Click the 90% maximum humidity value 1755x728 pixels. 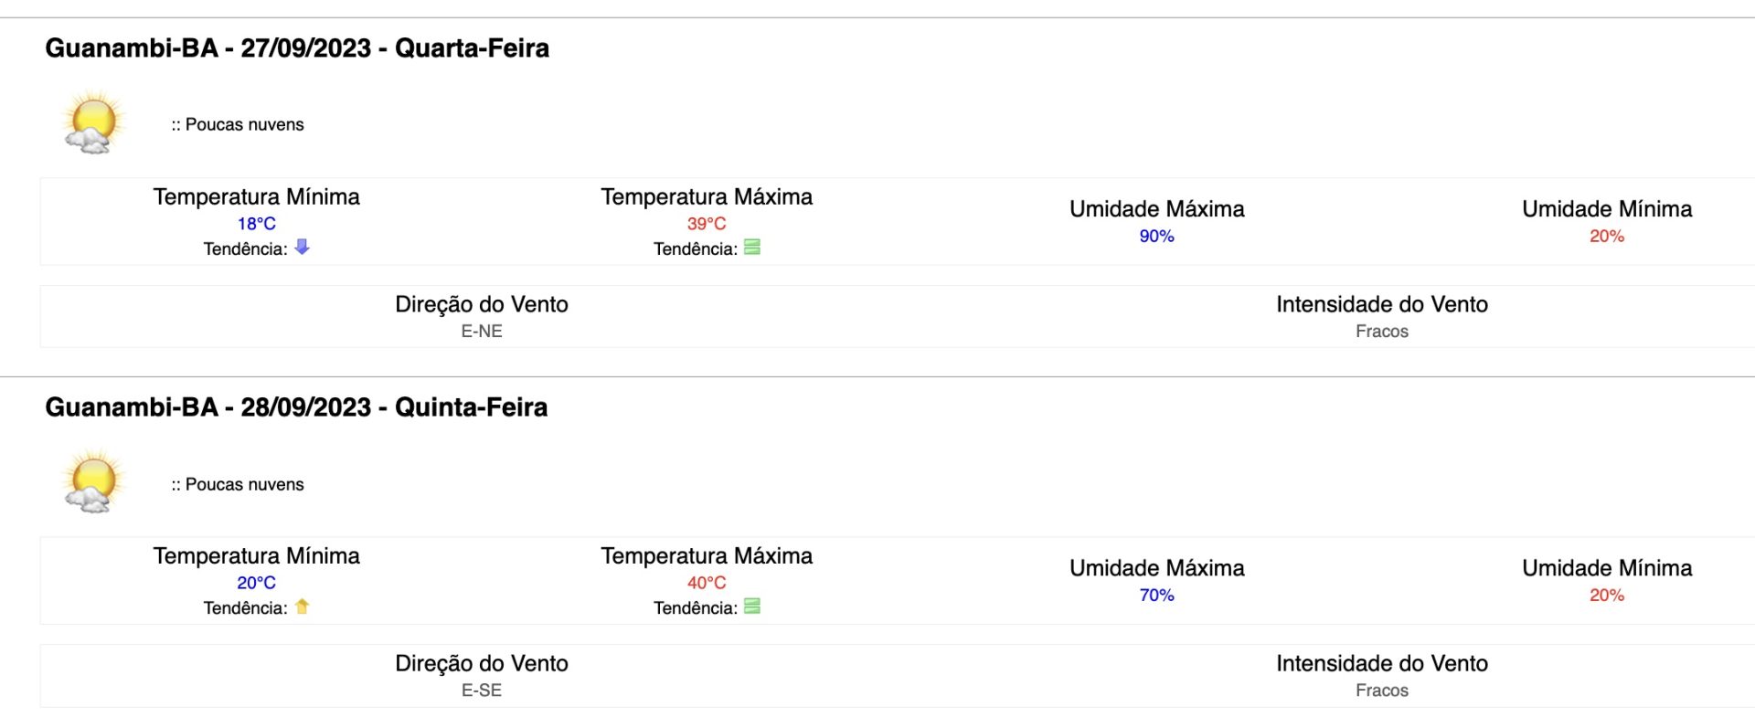pyautogui.click(x=1157, y=236)
